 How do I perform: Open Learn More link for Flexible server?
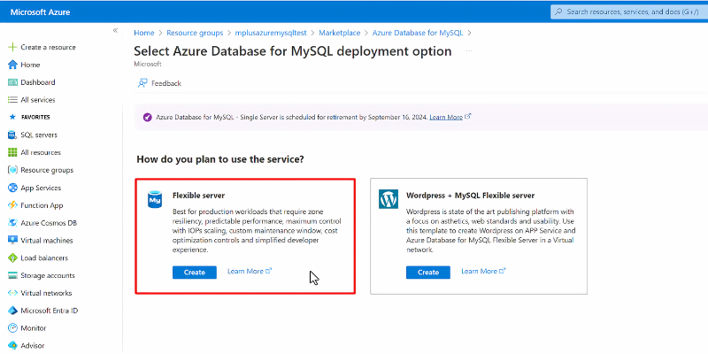coord(250,272)
